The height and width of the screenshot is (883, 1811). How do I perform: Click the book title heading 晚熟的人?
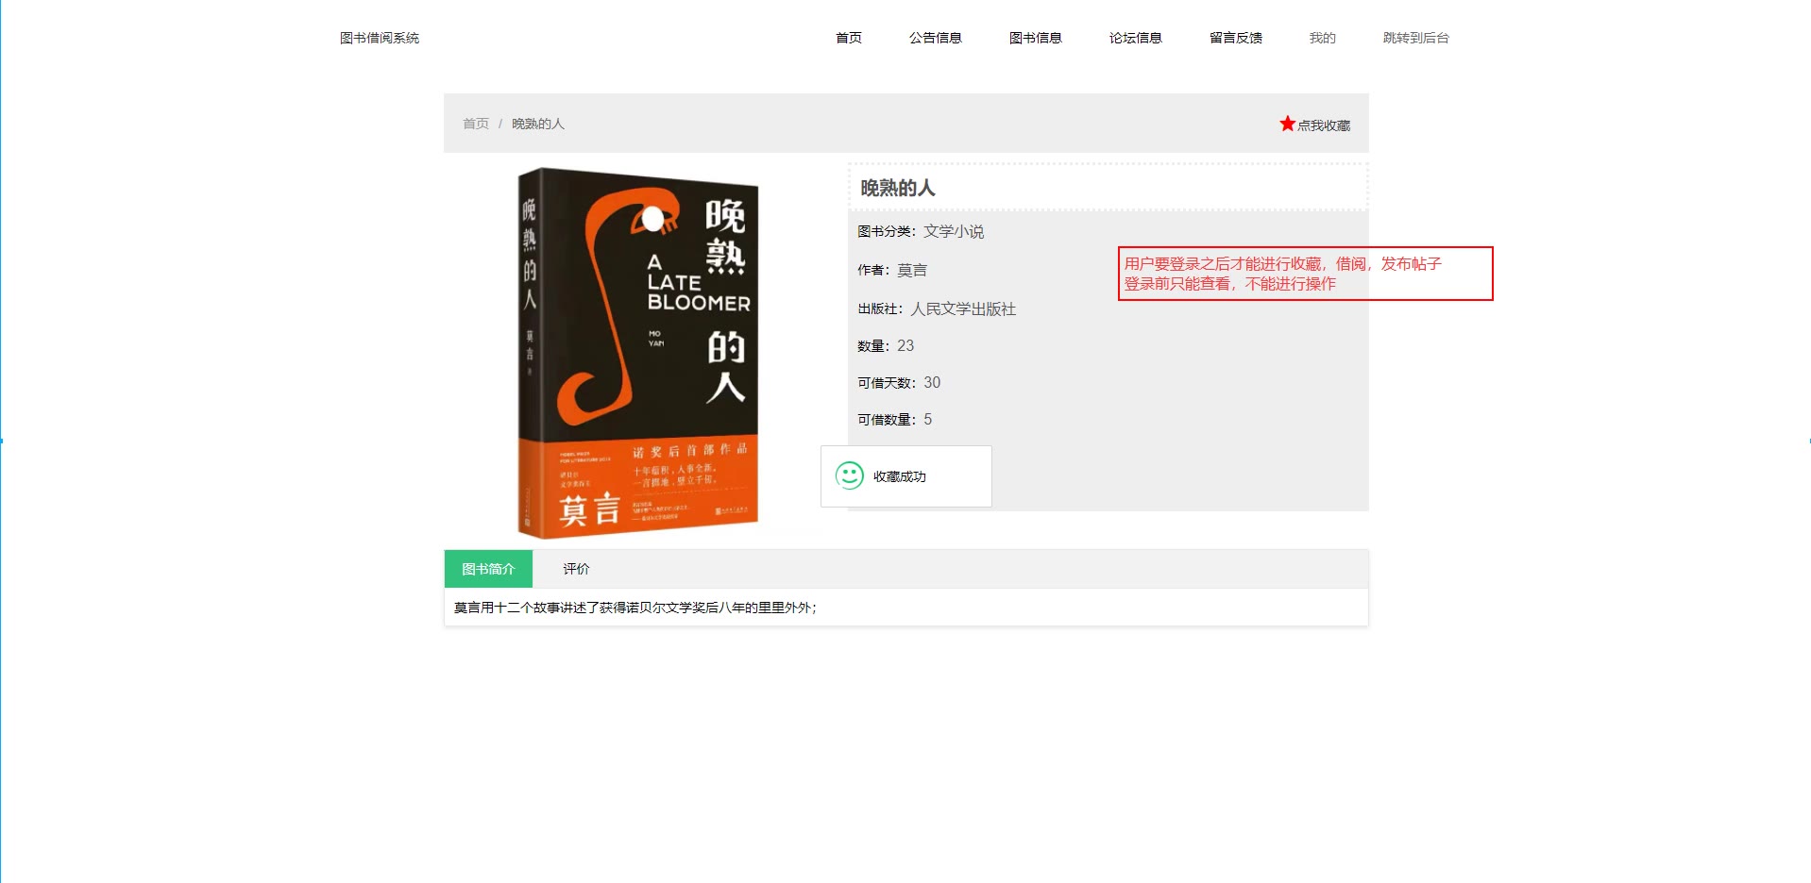[897, 188]
